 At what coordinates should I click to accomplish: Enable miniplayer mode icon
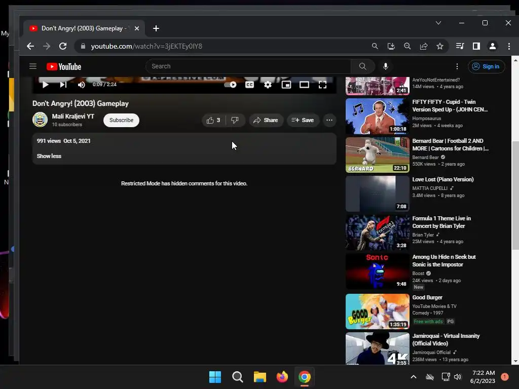pos(286,85)
